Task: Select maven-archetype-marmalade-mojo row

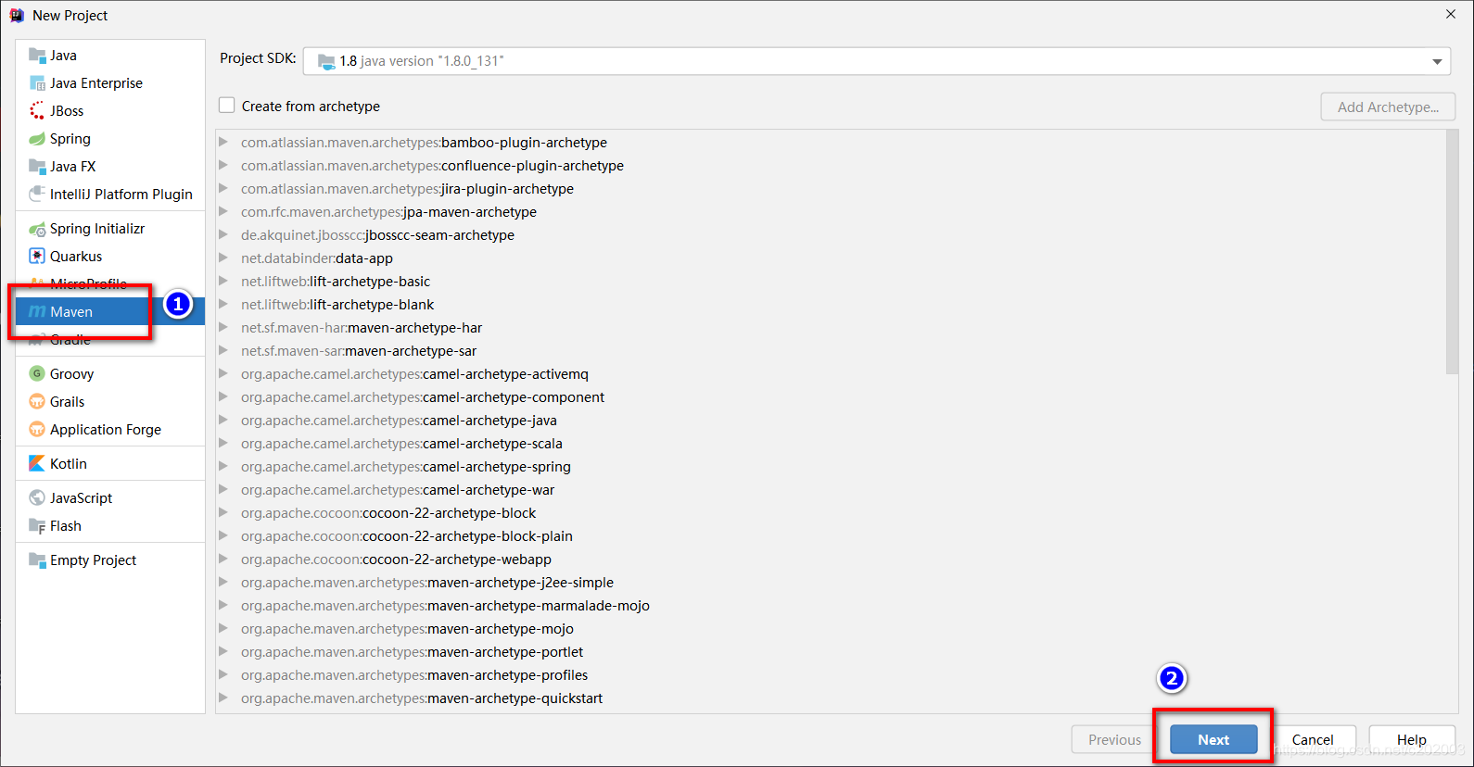Action: [x=830, y=606]
